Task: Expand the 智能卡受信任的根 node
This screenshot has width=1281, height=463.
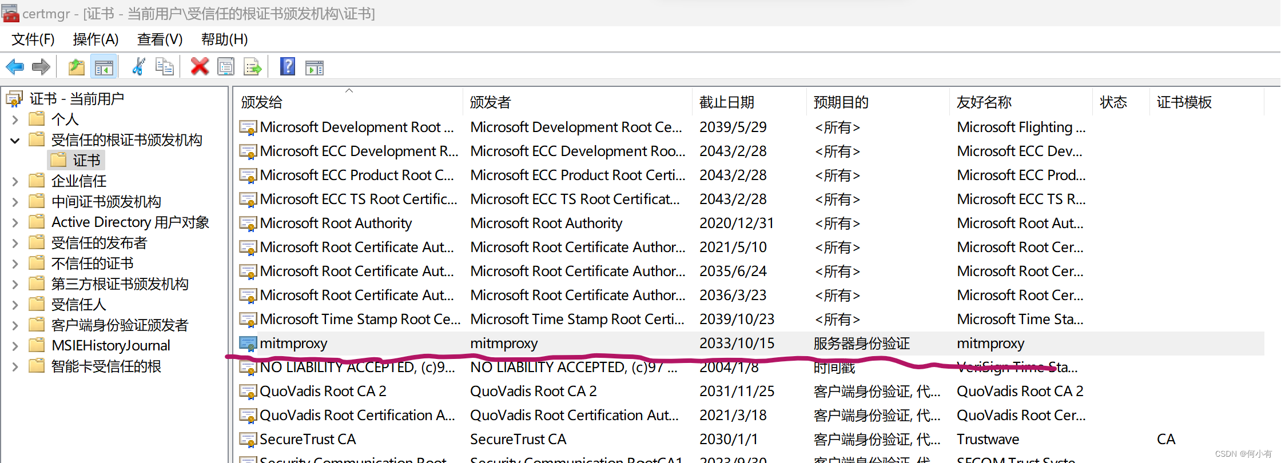Action: (15, 366)
